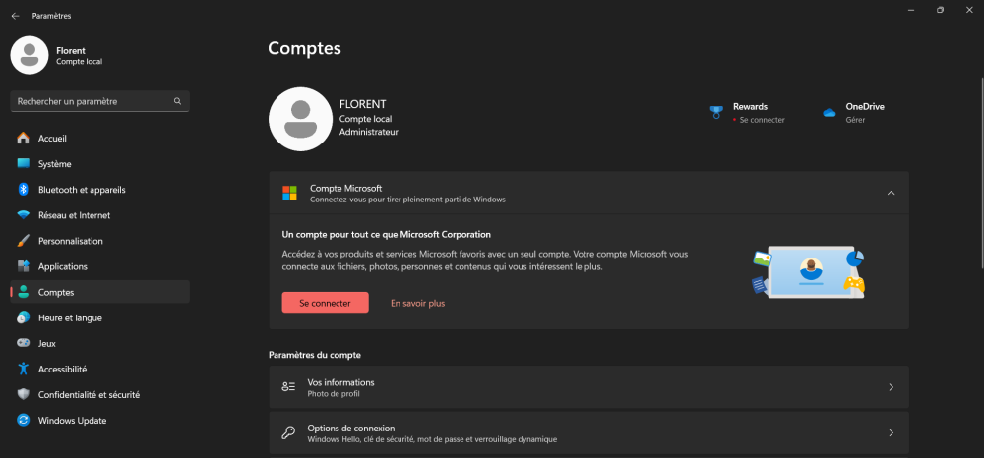This screenshot has height=458, width=984.
Task: Click the Vos informations card icon
Action: [x=288, y=387]
